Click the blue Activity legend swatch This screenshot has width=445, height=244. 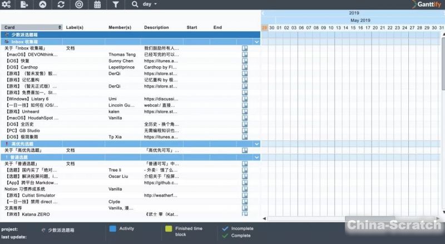[113, 228]
